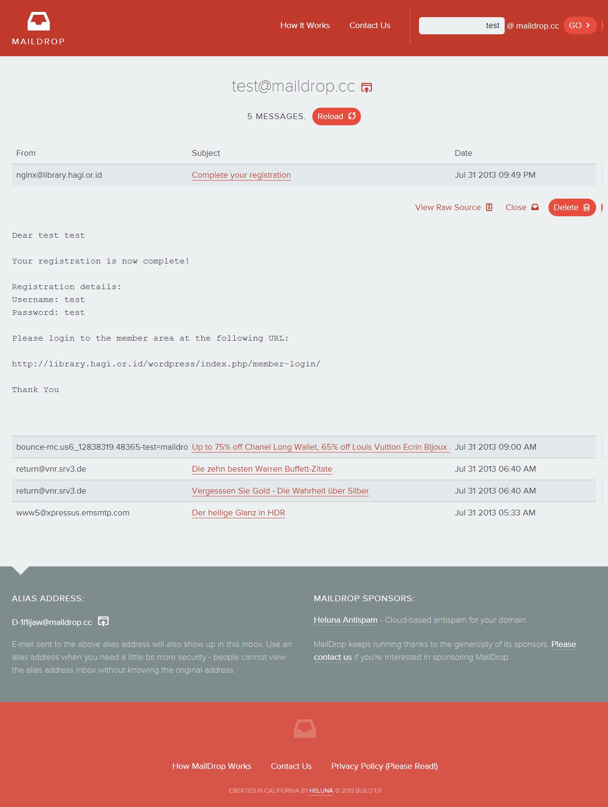
Task: Click the 'Subject' column header
Action: click(x=206, y=153)
